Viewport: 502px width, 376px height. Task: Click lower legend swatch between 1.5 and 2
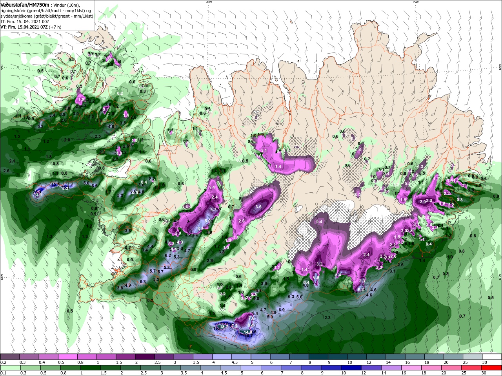coord(111,368)
